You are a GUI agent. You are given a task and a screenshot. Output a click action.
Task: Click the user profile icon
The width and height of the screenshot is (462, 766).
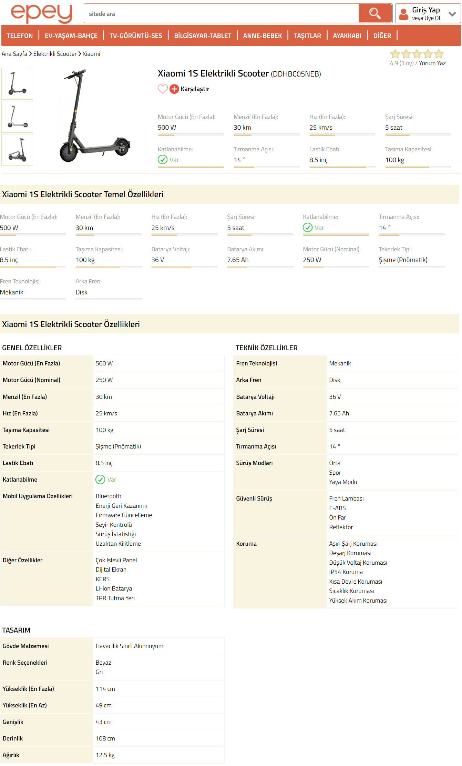(403, 14)
